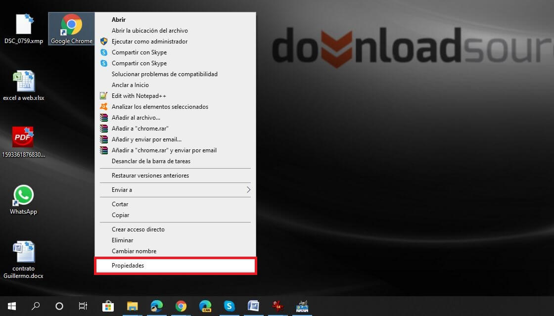This screenshot has height=316, width=554.
Task: Click the excel a web.xlsx name label
Action: [x=24, y=98]
